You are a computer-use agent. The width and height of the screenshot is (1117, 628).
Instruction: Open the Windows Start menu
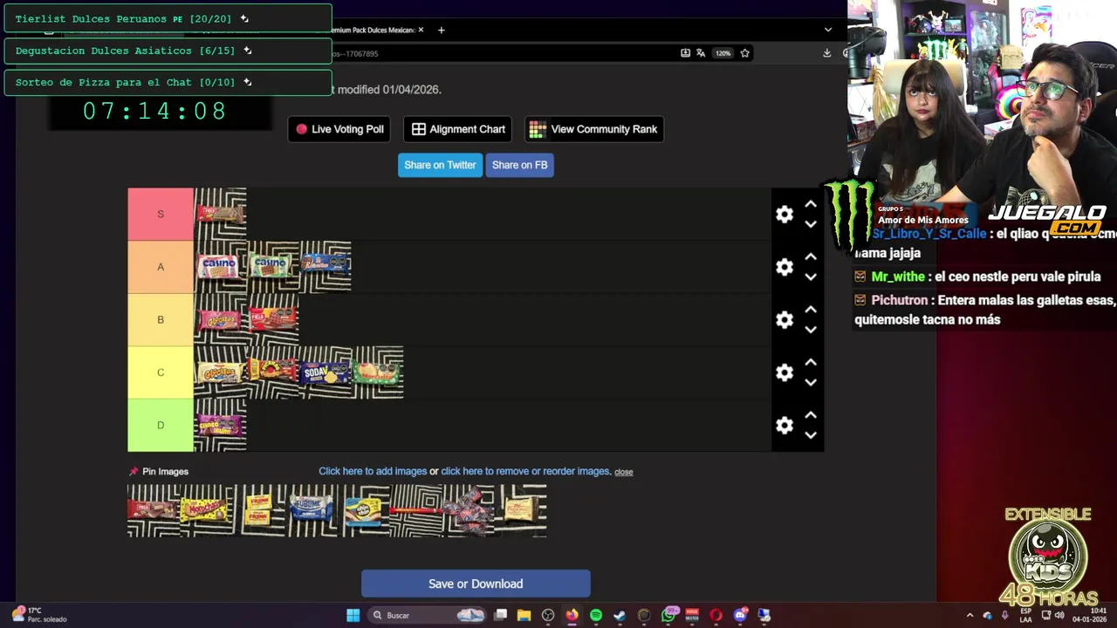pos(353,615)
